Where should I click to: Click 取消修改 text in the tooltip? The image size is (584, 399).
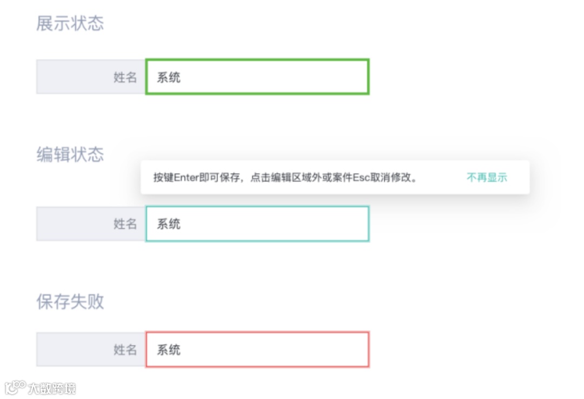[x=390, y=178]
